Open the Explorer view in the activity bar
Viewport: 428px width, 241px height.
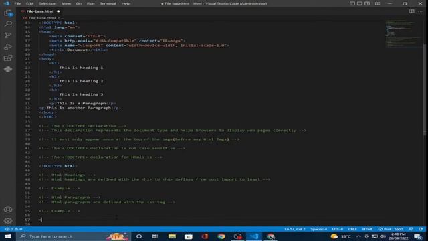(x=8, y=13)
